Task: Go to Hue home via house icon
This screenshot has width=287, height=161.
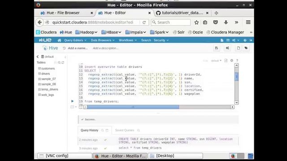Action: pyautogui.click(x=59, y=40)
